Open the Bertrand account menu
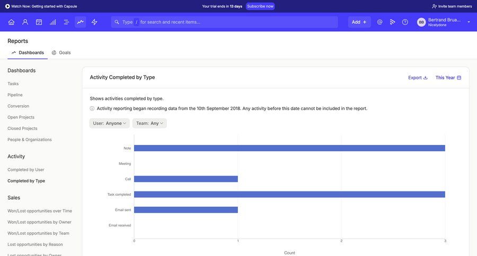Image resolution: width=477 pixels, height=256 pixels. click(444, 22)
